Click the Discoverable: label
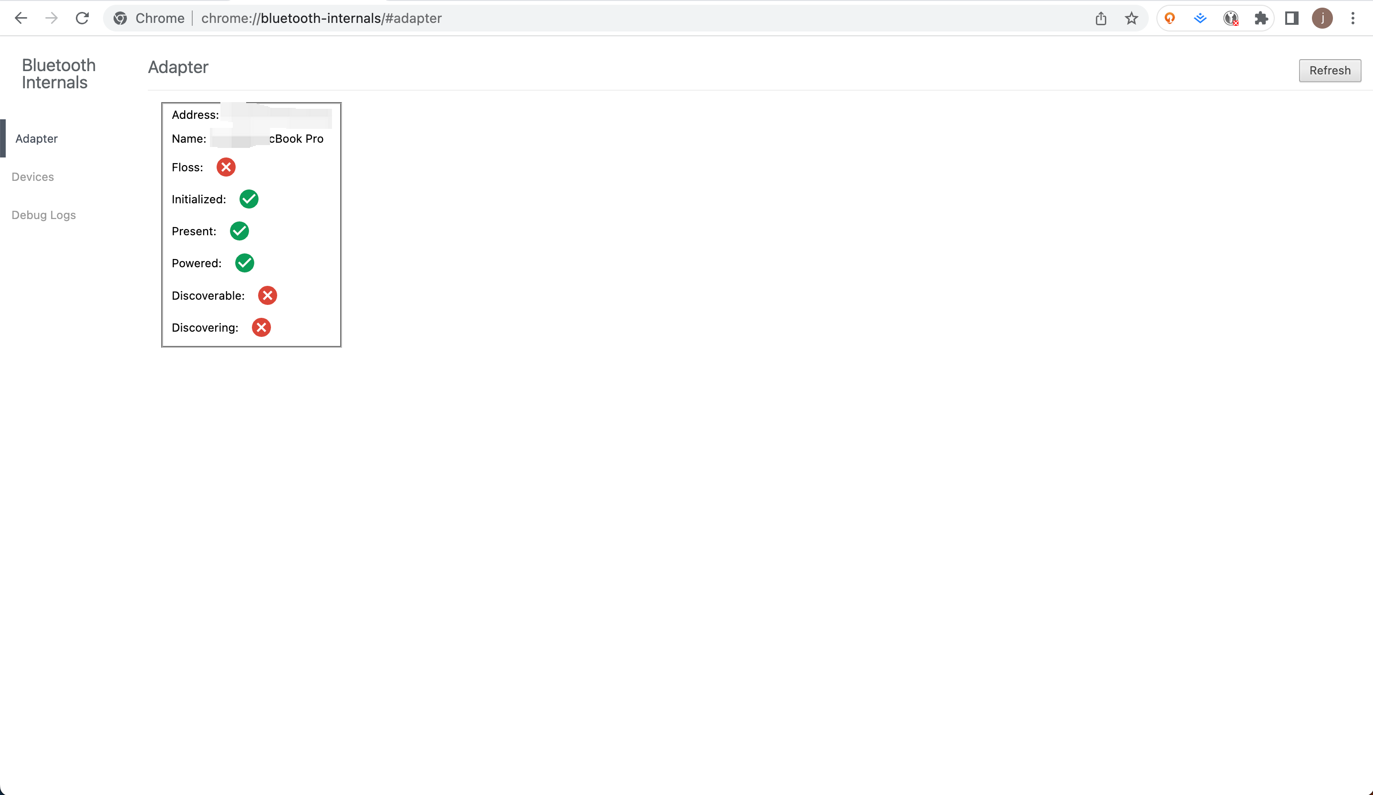Image resolution: width=1373 pixels, height=795 pixels. 208,295
